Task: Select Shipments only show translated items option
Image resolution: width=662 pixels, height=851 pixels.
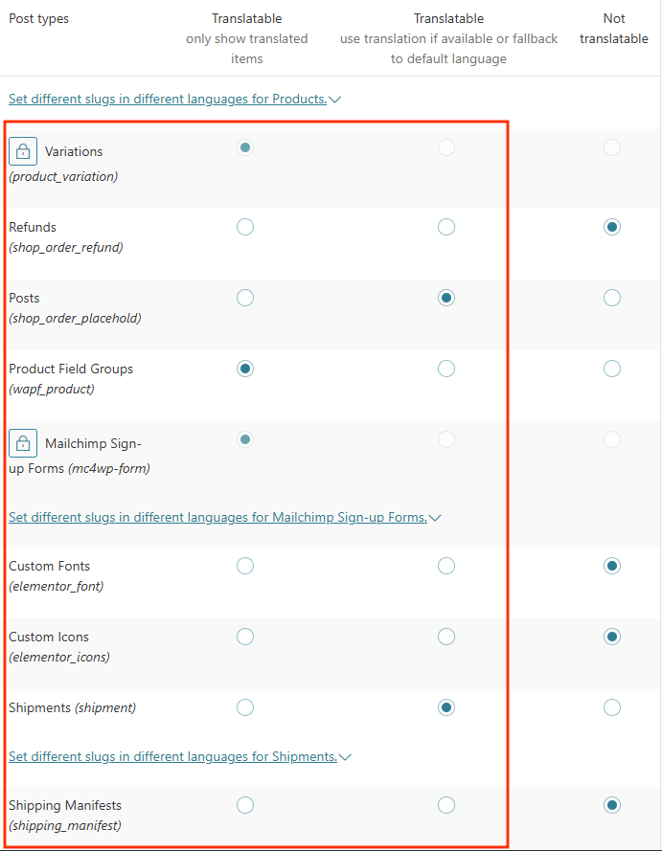Action: pyautogui.click(x=245, y=707)
